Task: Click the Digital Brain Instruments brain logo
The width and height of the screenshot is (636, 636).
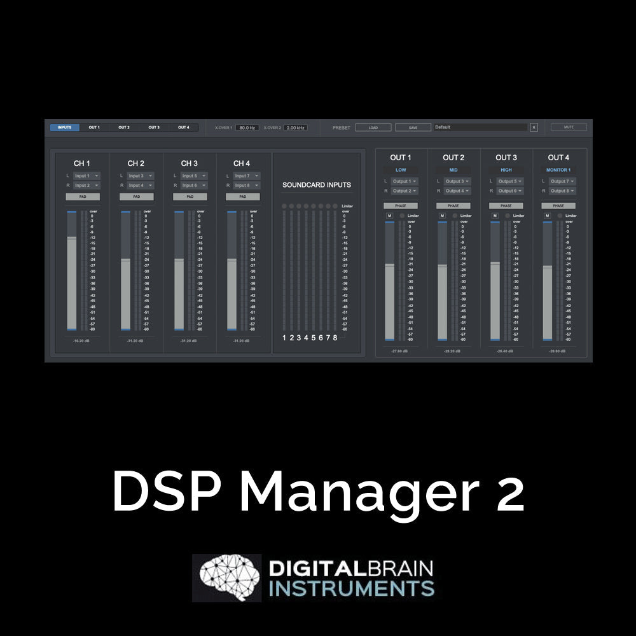Action: tap(227, 577)
